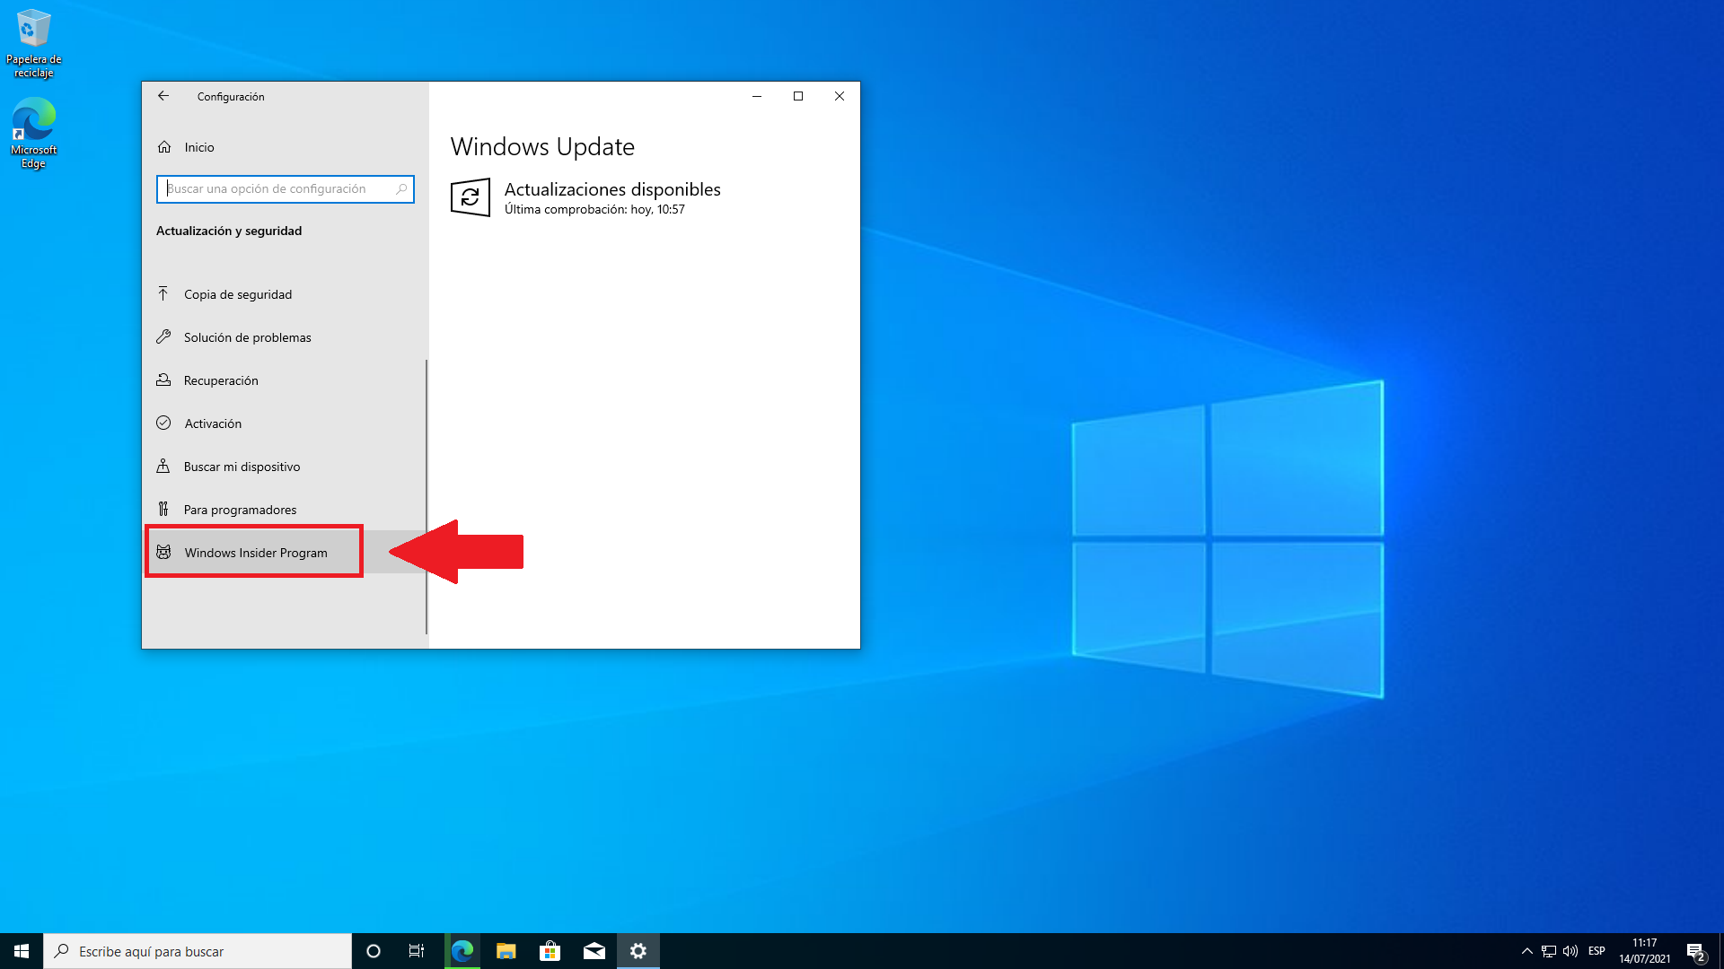Click the search magnifier in settings field

click(401, 189)
